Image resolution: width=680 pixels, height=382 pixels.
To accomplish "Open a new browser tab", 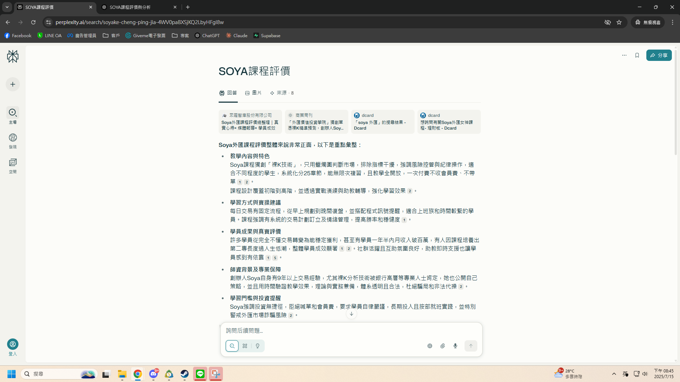I will [x=188, y=7].
